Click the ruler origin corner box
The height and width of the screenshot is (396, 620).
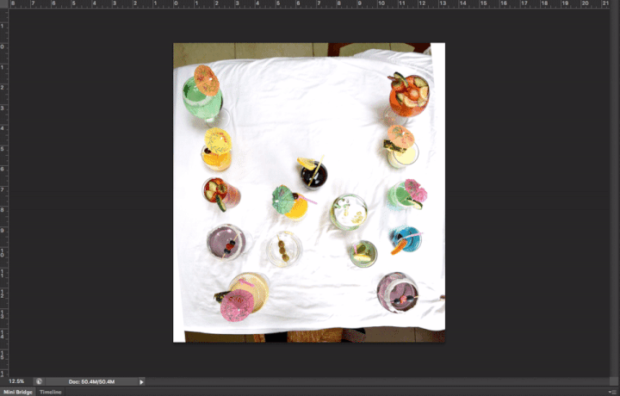point(3,3)
